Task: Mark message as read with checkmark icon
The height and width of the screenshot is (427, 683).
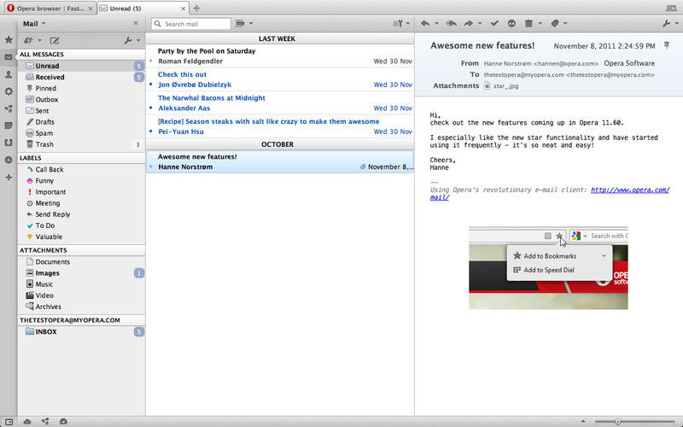Action: pos(494,24)
